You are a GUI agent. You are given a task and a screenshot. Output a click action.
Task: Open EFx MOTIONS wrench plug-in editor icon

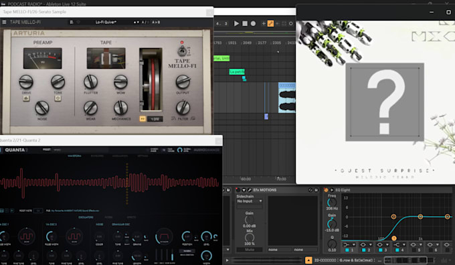tap(250, 190)
